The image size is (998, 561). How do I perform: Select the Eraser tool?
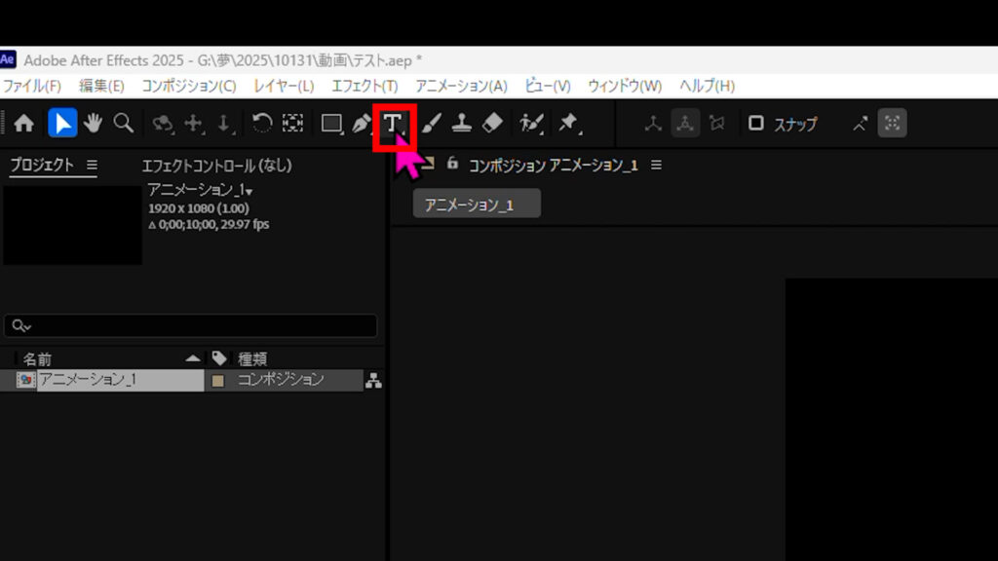point(492,124)
